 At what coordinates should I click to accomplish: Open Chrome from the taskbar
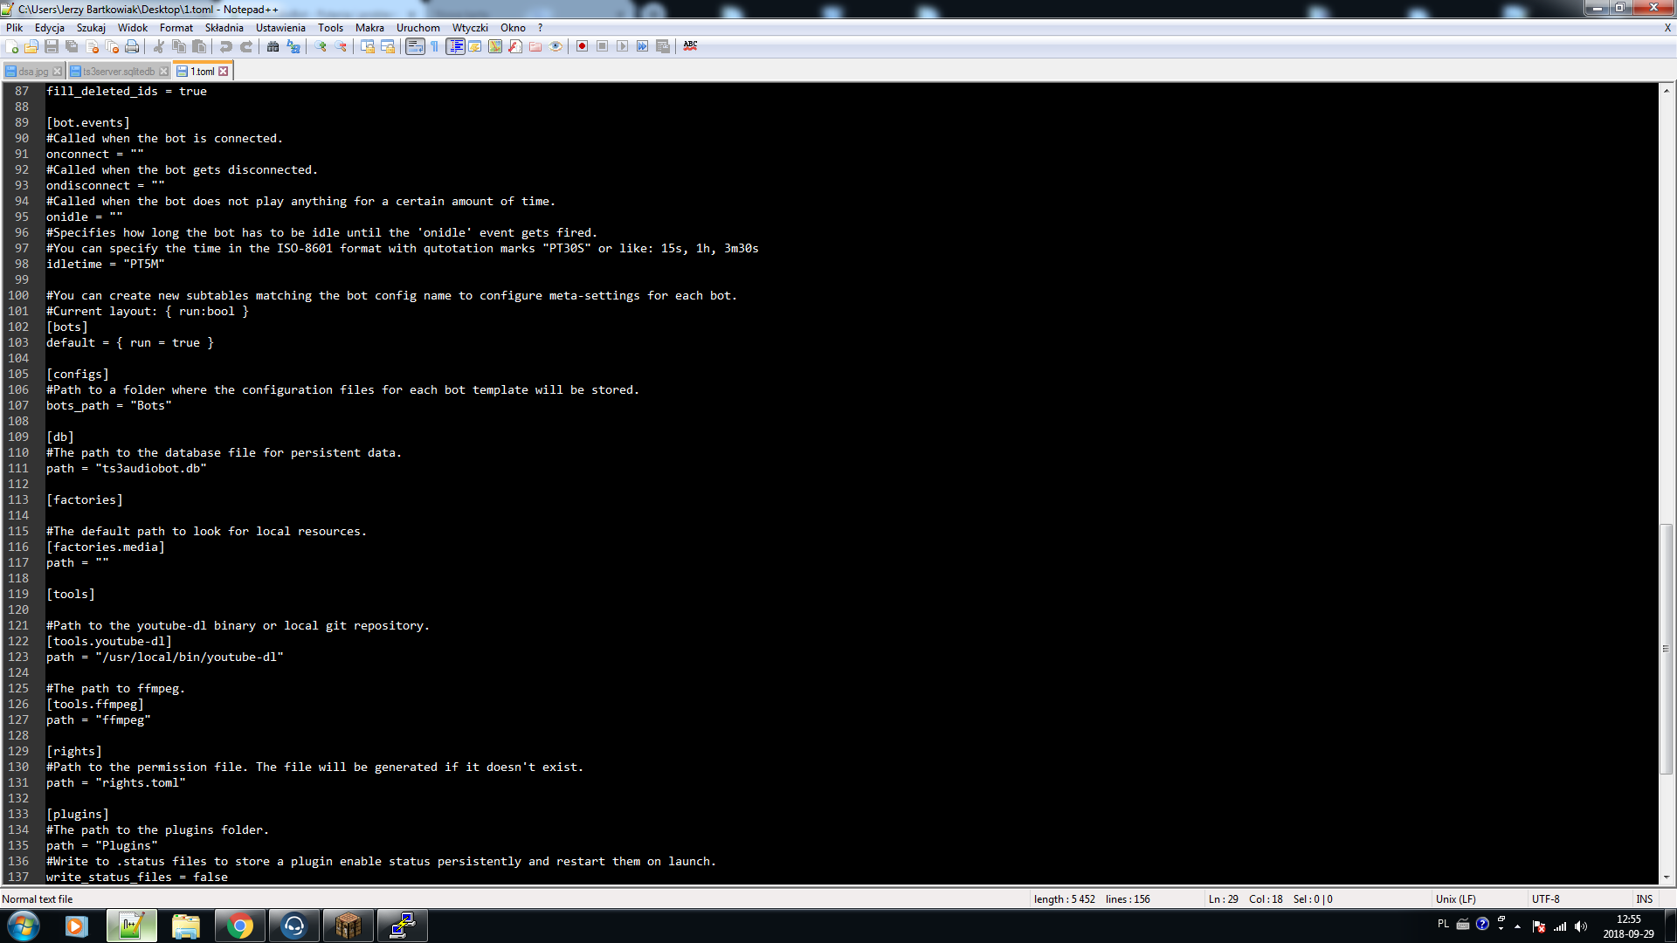[x=239, y=926]
